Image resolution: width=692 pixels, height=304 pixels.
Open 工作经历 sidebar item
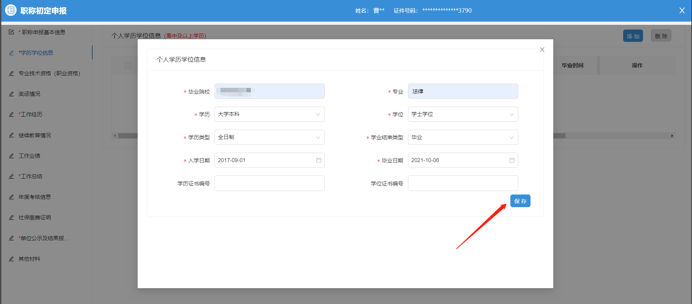coord(30,114)
